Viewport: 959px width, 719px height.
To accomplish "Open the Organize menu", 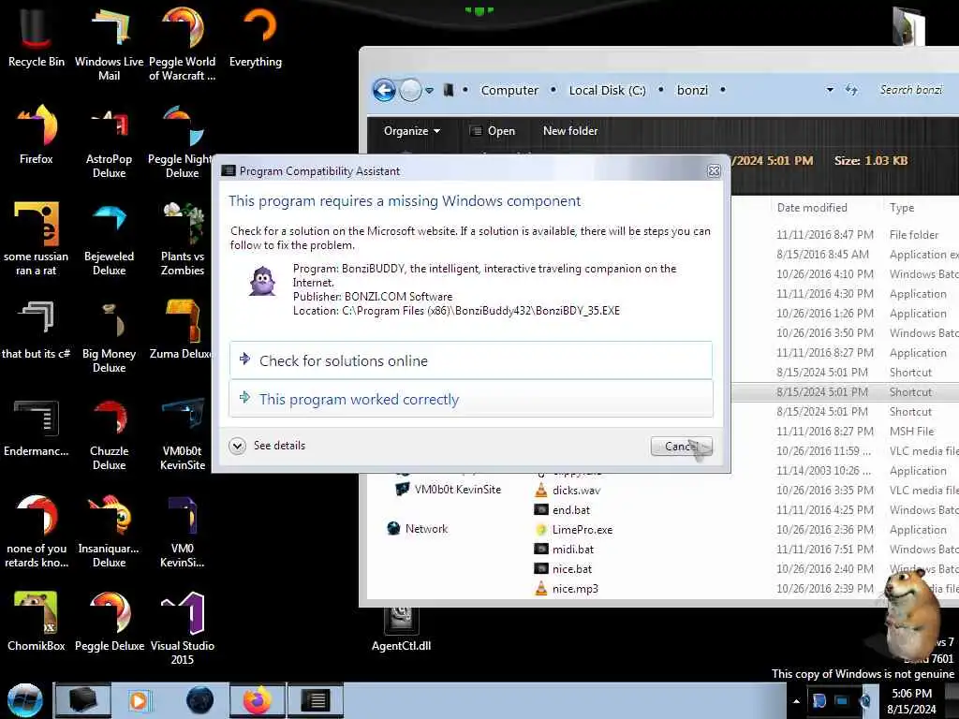I will click(x=412, y=131).
